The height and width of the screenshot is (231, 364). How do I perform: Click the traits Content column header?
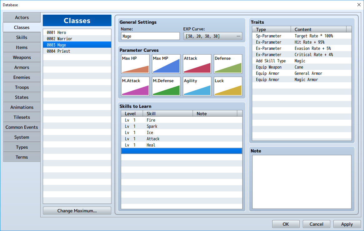click(318, 29)
